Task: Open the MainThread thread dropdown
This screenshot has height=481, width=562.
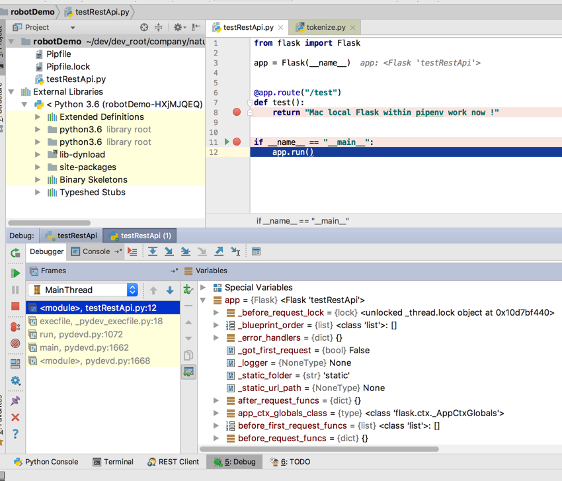Action: pos(132,290)
